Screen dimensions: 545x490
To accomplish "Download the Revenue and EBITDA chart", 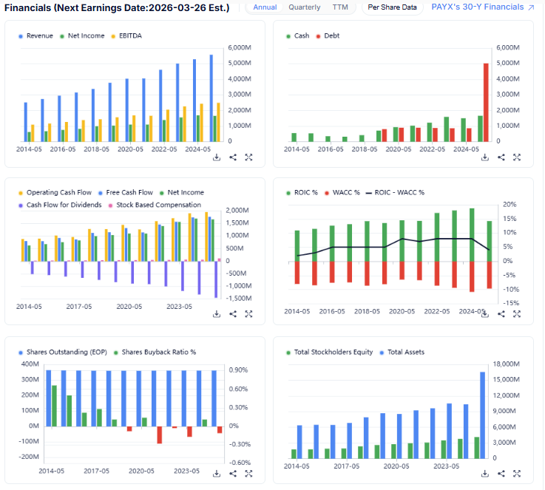I will 217,157.
